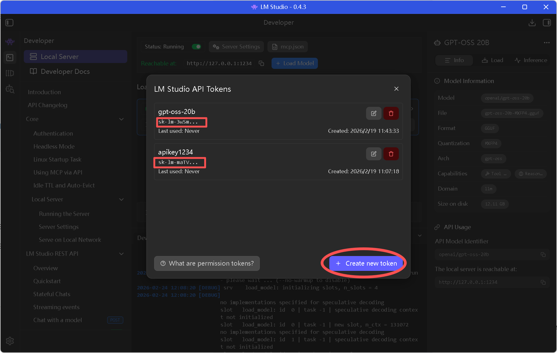Click the MXFP4 quantization chip

point(491,144)
